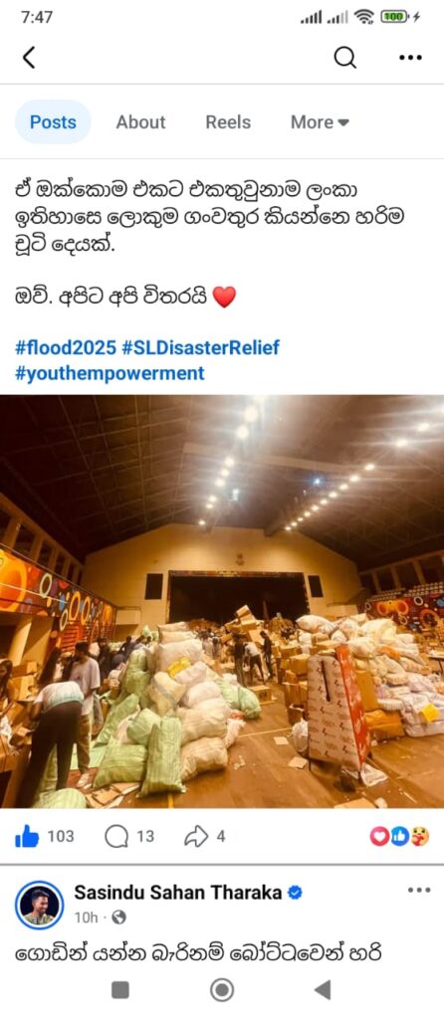This screenshot has height=1019, width=444.
Task: Tap the Android recent apps square
Action: point(120,990)
